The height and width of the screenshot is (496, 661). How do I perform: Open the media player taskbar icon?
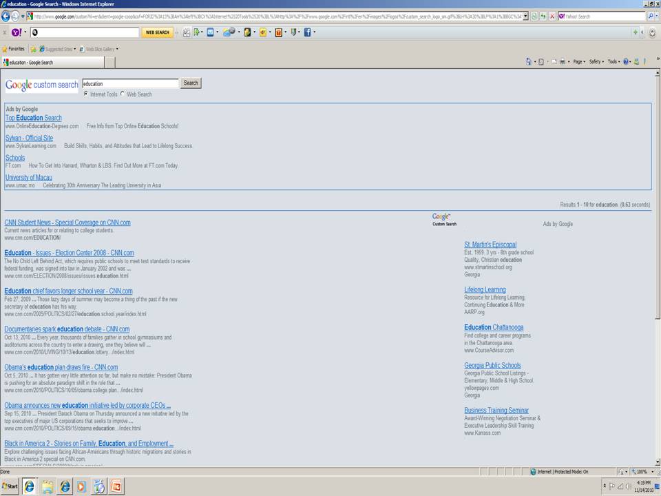(81, 486)
